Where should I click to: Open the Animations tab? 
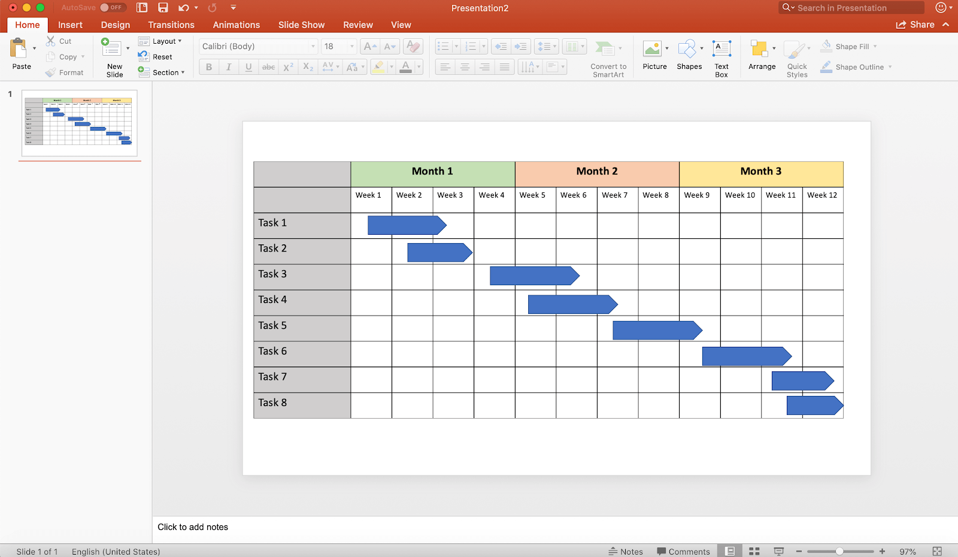(236, 25)
